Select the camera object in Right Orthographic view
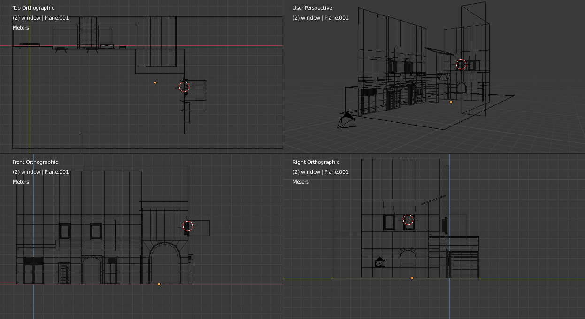This screenshot has height=319, width=585. click(380, 262)
